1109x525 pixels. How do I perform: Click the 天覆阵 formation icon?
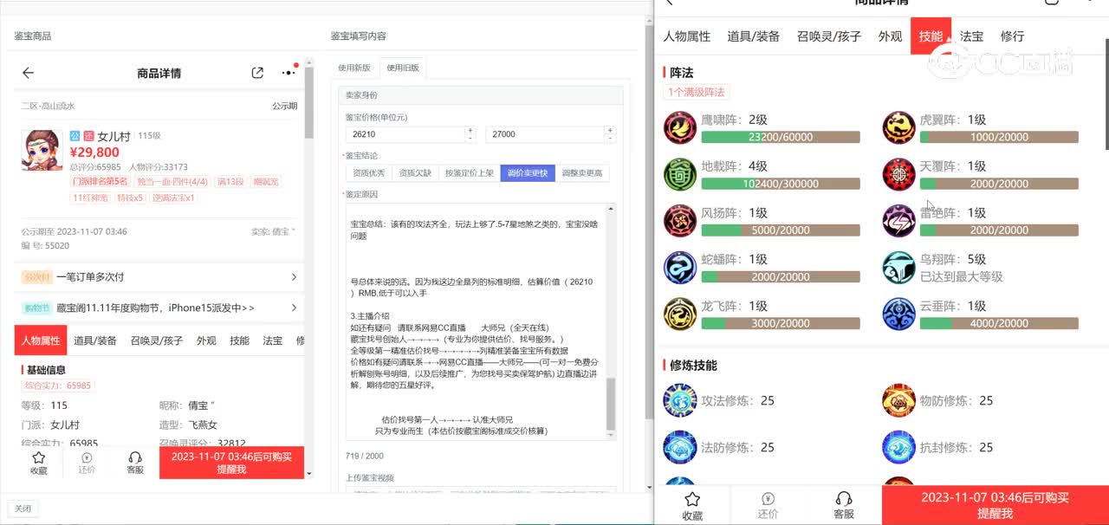pyautogui.click(x=898, y=174)
